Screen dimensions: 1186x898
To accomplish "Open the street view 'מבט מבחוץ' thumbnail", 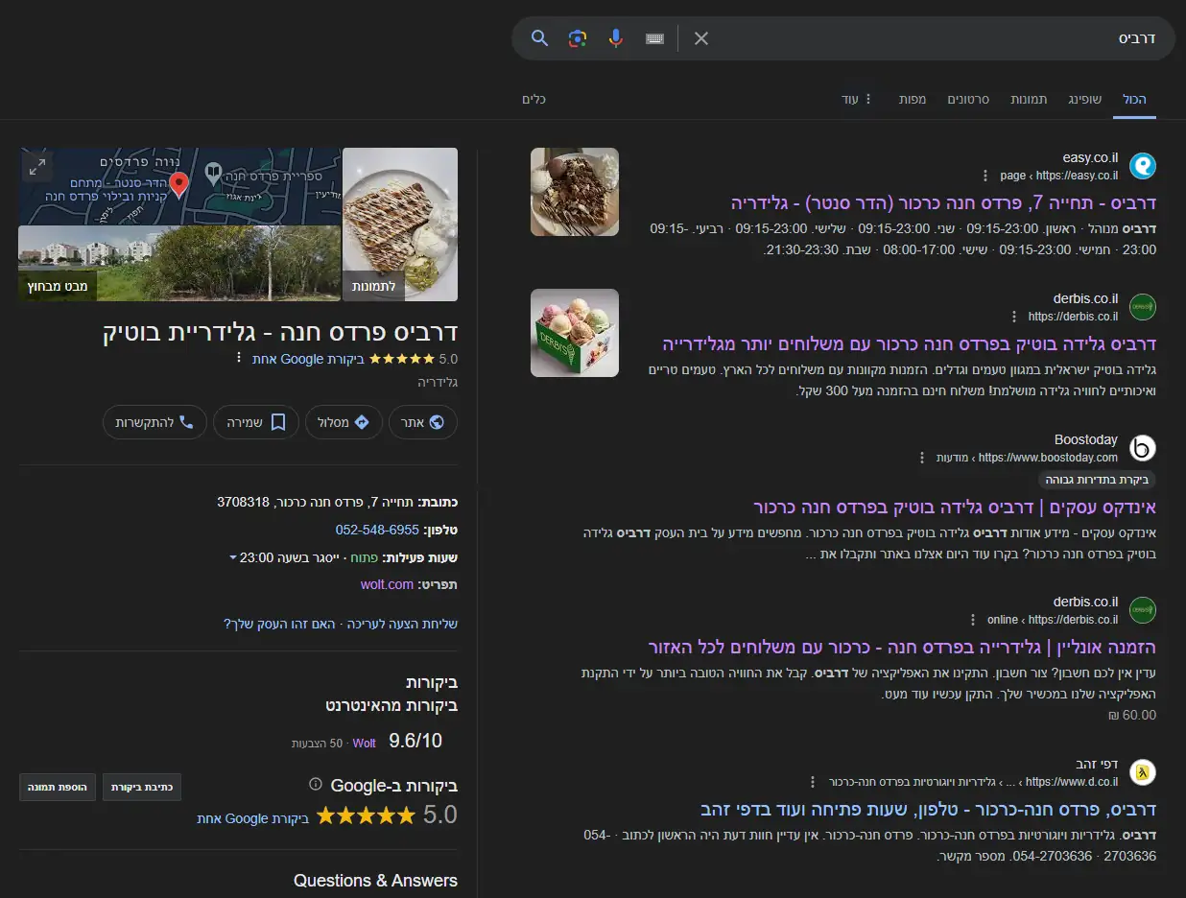I will point(179,264).
